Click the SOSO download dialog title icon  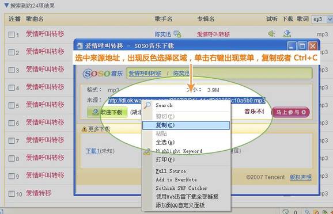[x=80, y=45]
